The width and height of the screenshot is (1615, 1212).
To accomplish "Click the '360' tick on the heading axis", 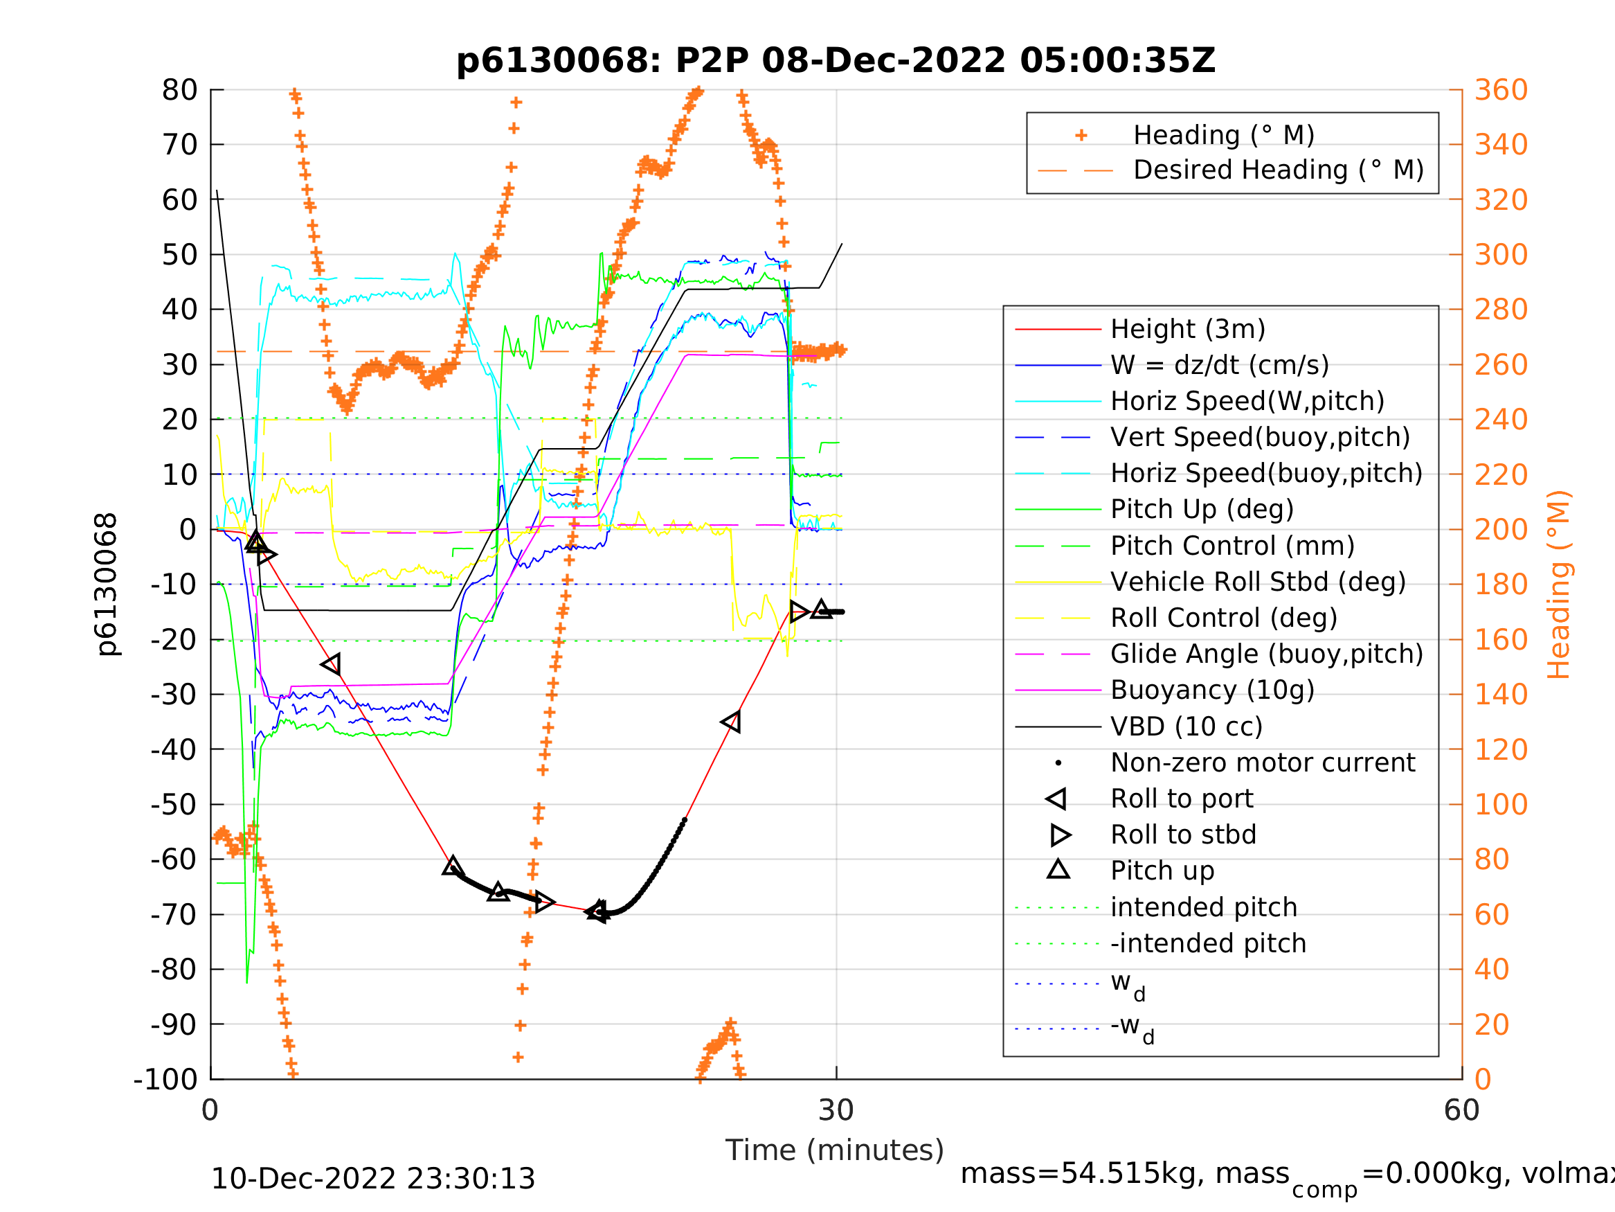I will tap(1501, 91).
